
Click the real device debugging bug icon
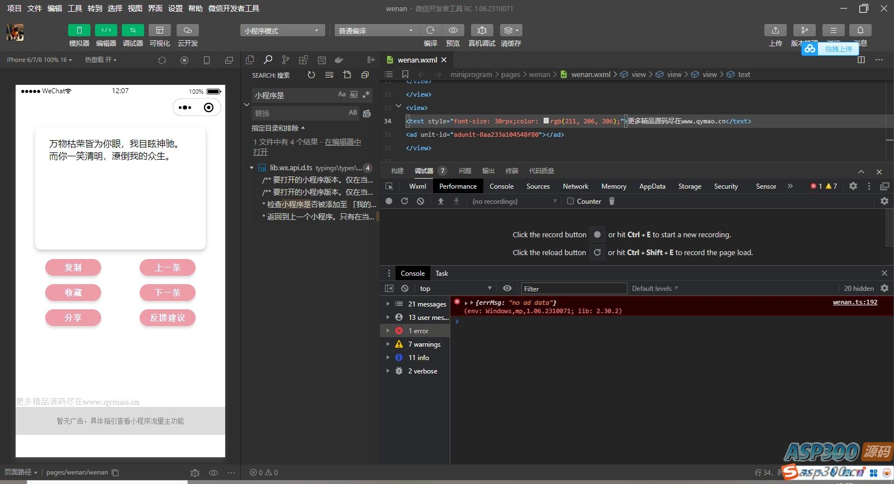pos(482,30)
